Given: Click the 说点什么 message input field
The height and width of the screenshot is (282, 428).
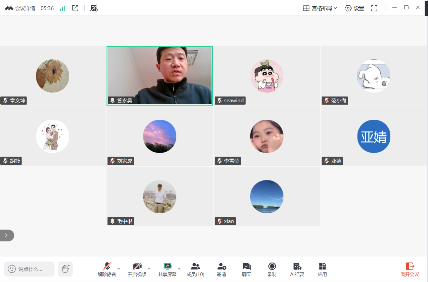Looking at the screenshot, I should pyautogui.click(x=30, y=269).
